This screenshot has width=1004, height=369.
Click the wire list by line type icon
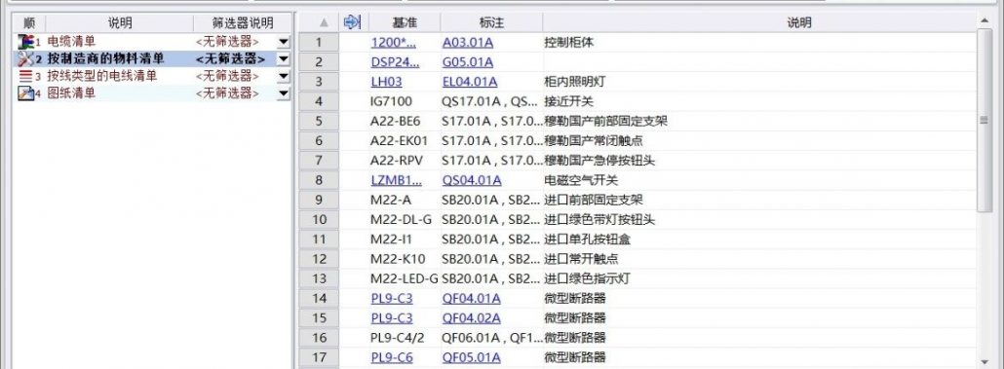(25, 76)
